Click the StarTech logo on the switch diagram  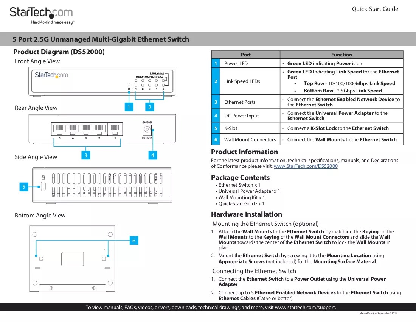point(51,75)
